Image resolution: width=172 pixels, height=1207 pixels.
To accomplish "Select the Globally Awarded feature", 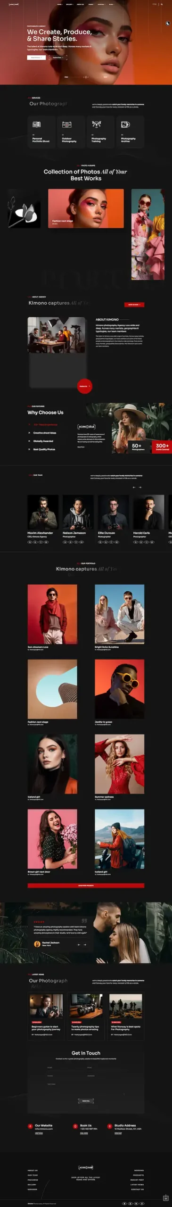I will coord(43,441).
